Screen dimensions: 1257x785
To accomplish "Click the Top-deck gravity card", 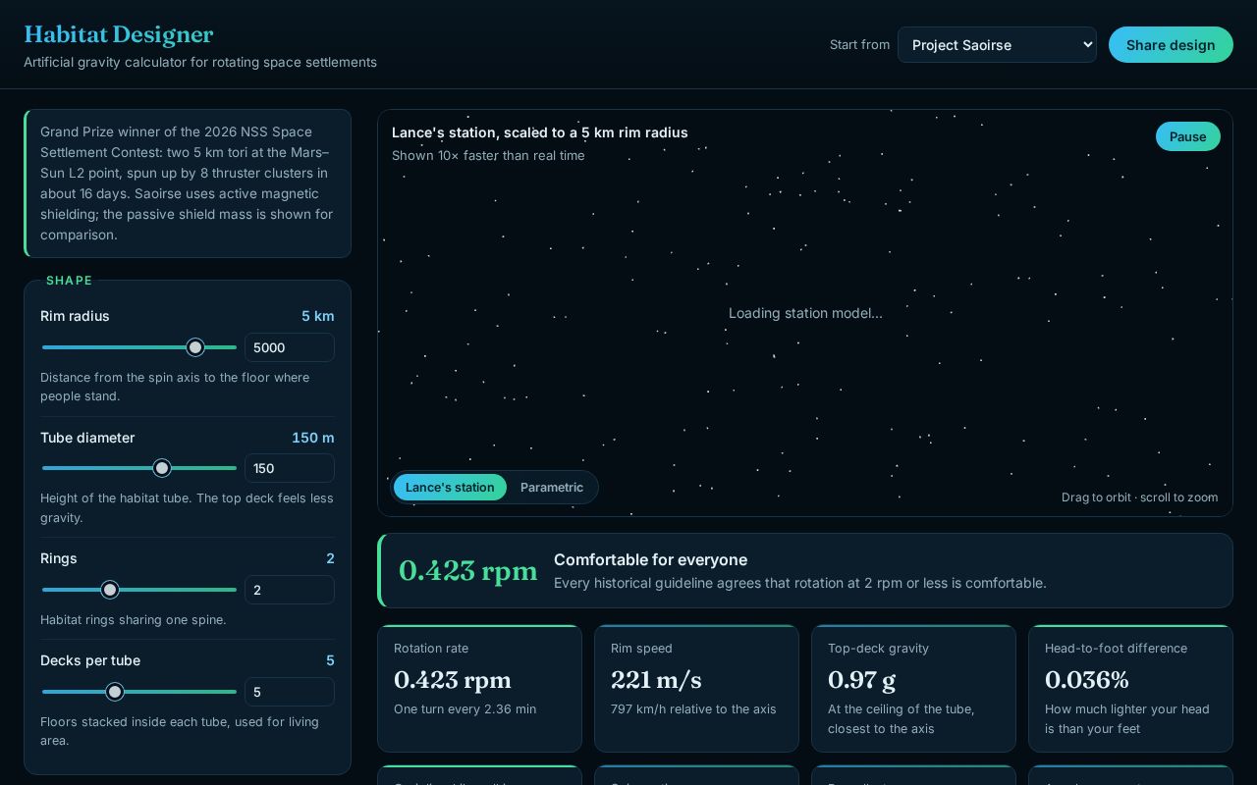I will click(913, 689).
